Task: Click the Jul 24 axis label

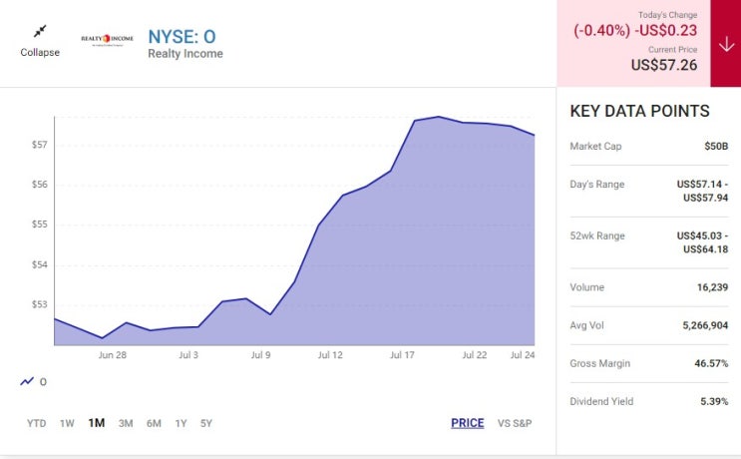Action: (x=523, y=354)
